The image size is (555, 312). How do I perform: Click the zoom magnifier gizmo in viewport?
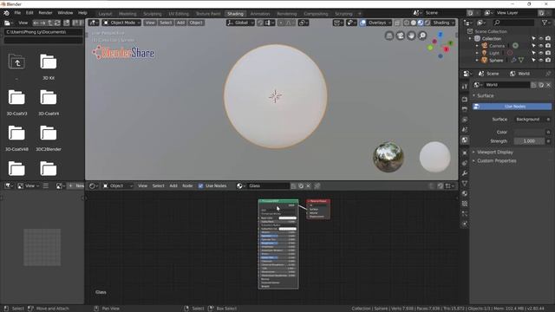[422, 36]
